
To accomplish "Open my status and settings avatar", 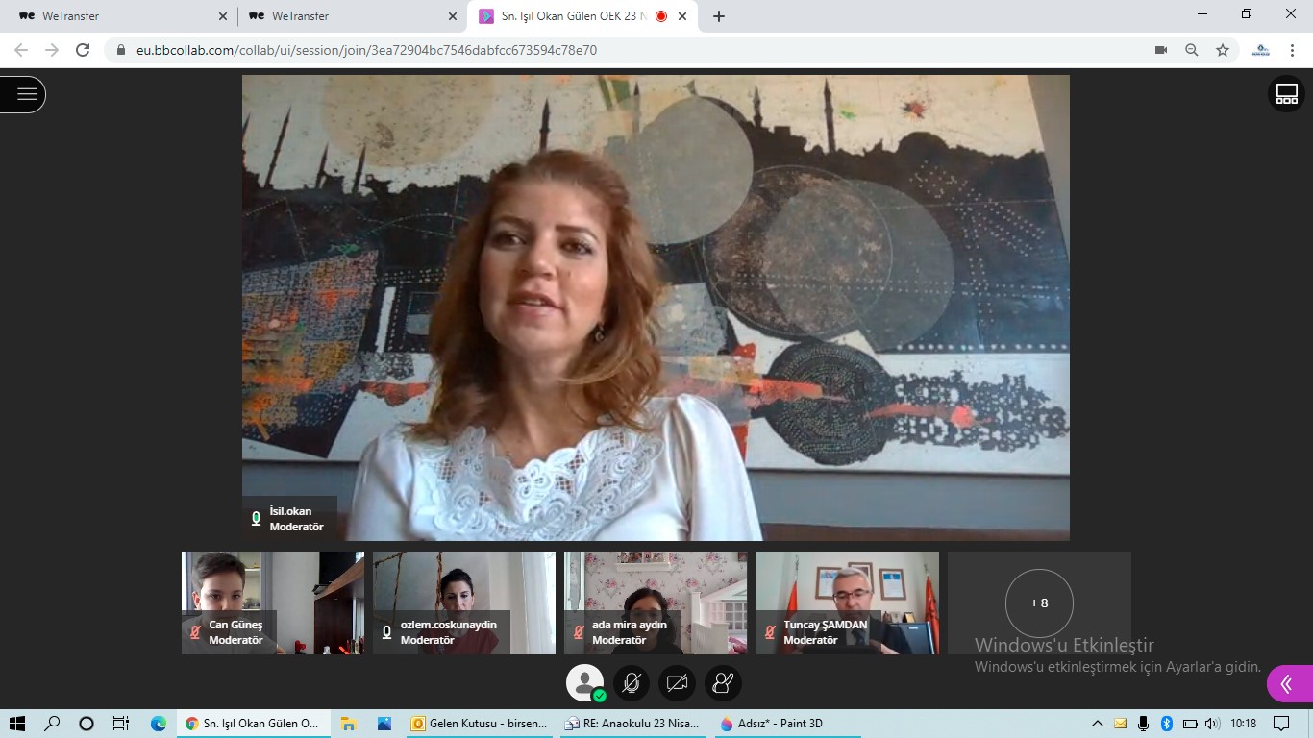I will click(584, 683).
